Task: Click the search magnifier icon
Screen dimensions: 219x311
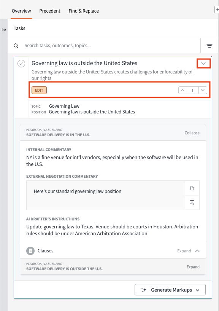Action: tap(16, 46)
